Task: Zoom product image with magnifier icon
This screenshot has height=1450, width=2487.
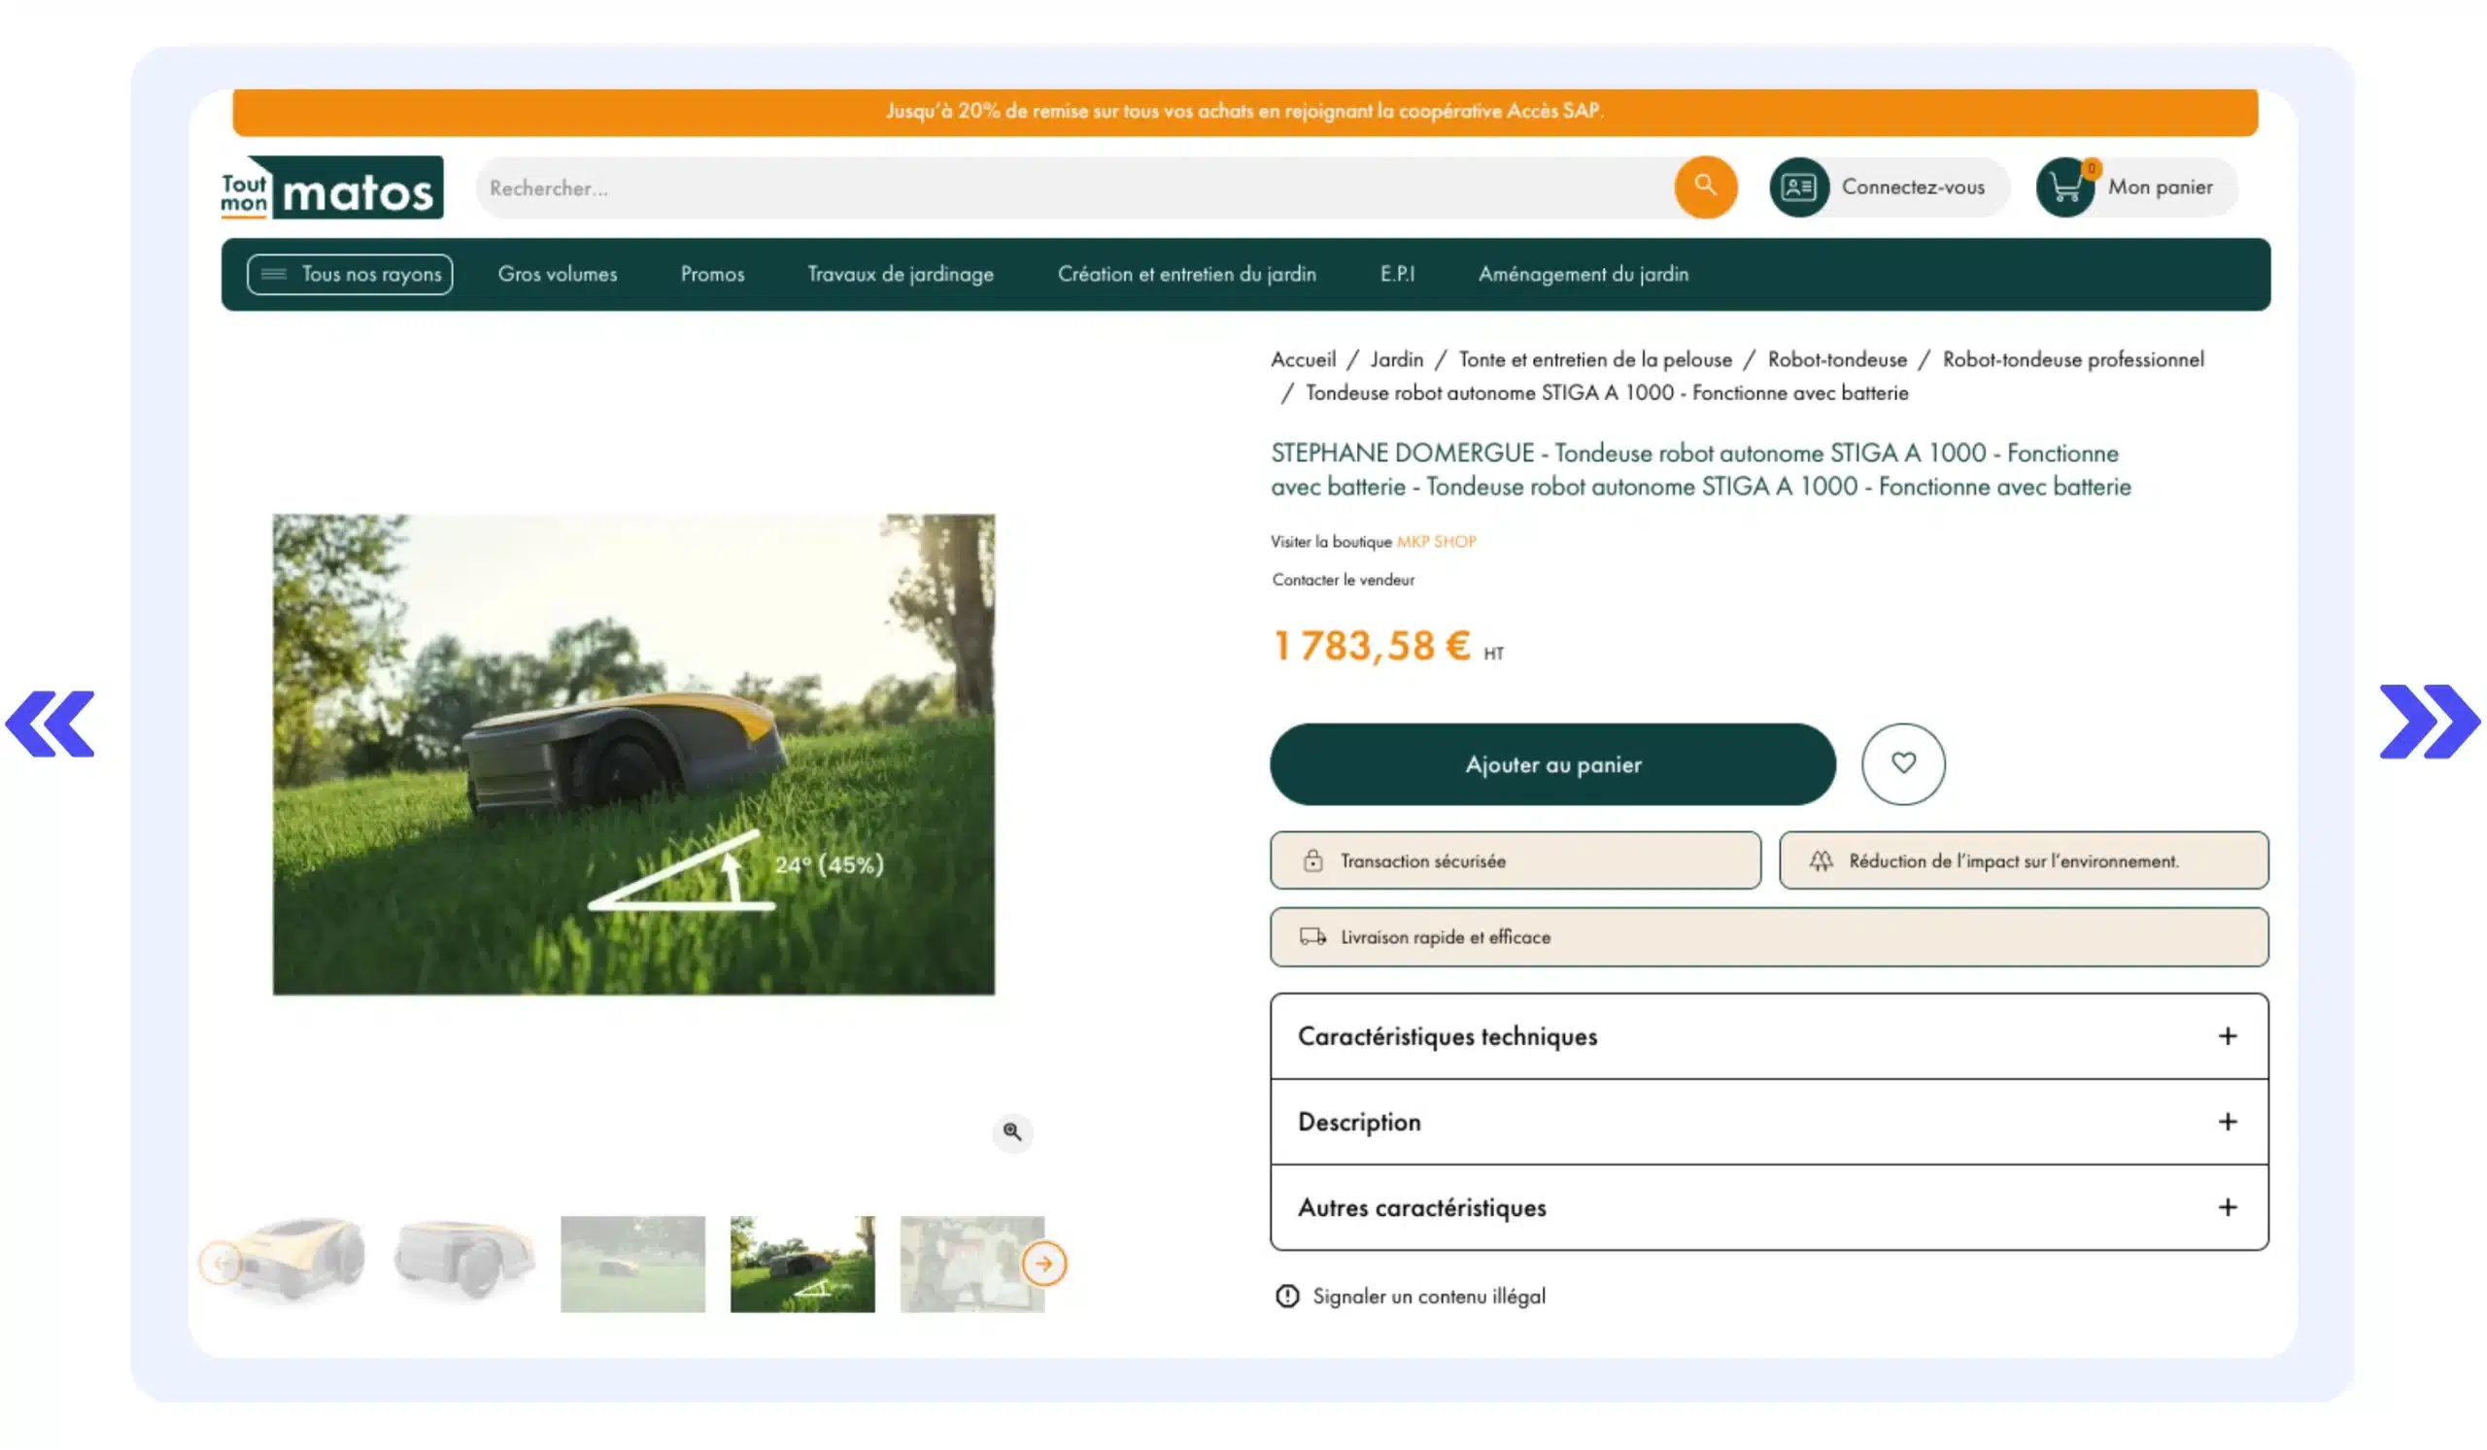Action: [1011, 1131]
